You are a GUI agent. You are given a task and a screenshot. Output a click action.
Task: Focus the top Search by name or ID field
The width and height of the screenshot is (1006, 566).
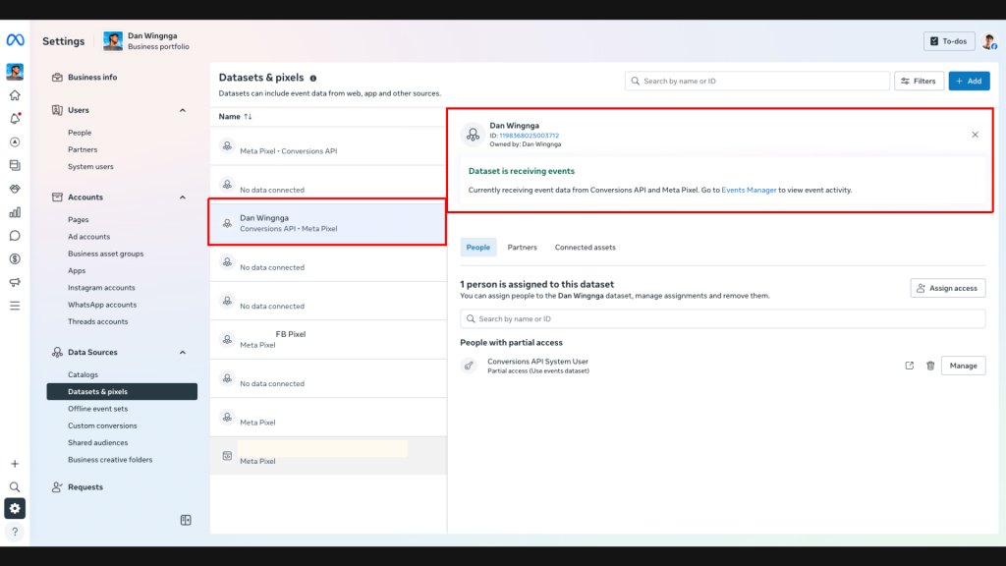click(x=757, y=81)
